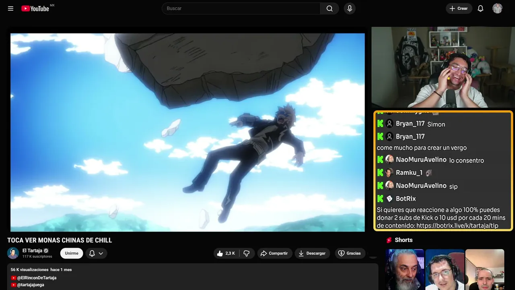Click the Kick logo beside "Bryan_117 Simon"
The height and width of the screenshot is (290, 515).
point(380,124)
